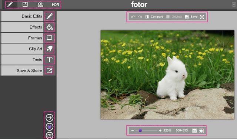The width and height of the screenshot is (237, 139).
Task: Click the Compare split-view icon
Action: [x=147, y=17]
